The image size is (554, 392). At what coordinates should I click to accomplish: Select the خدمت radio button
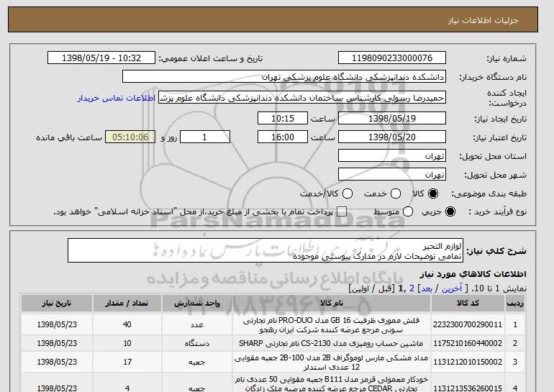click(x=396, y=193)
